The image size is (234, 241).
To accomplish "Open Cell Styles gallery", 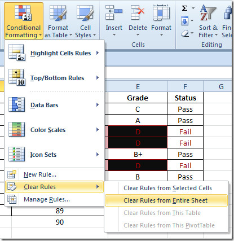I will pyautogui.click(x=85, y=21).
